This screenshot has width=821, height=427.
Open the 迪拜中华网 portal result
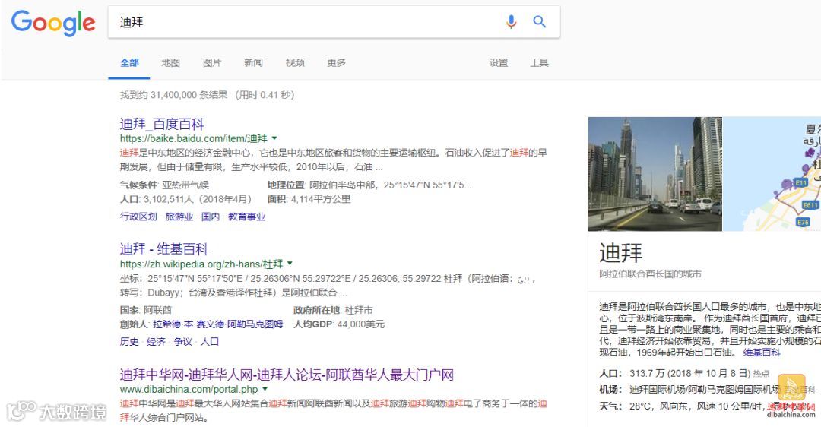[287, 375]
